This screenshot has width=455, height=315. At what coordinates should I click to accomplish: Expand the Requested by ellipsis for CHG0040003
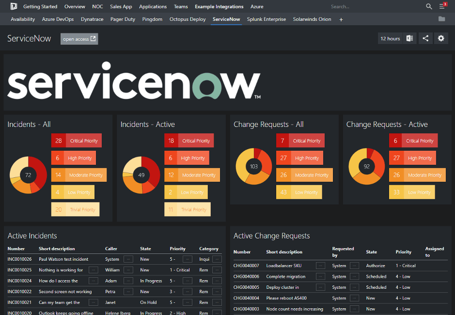tap(354, 309)
